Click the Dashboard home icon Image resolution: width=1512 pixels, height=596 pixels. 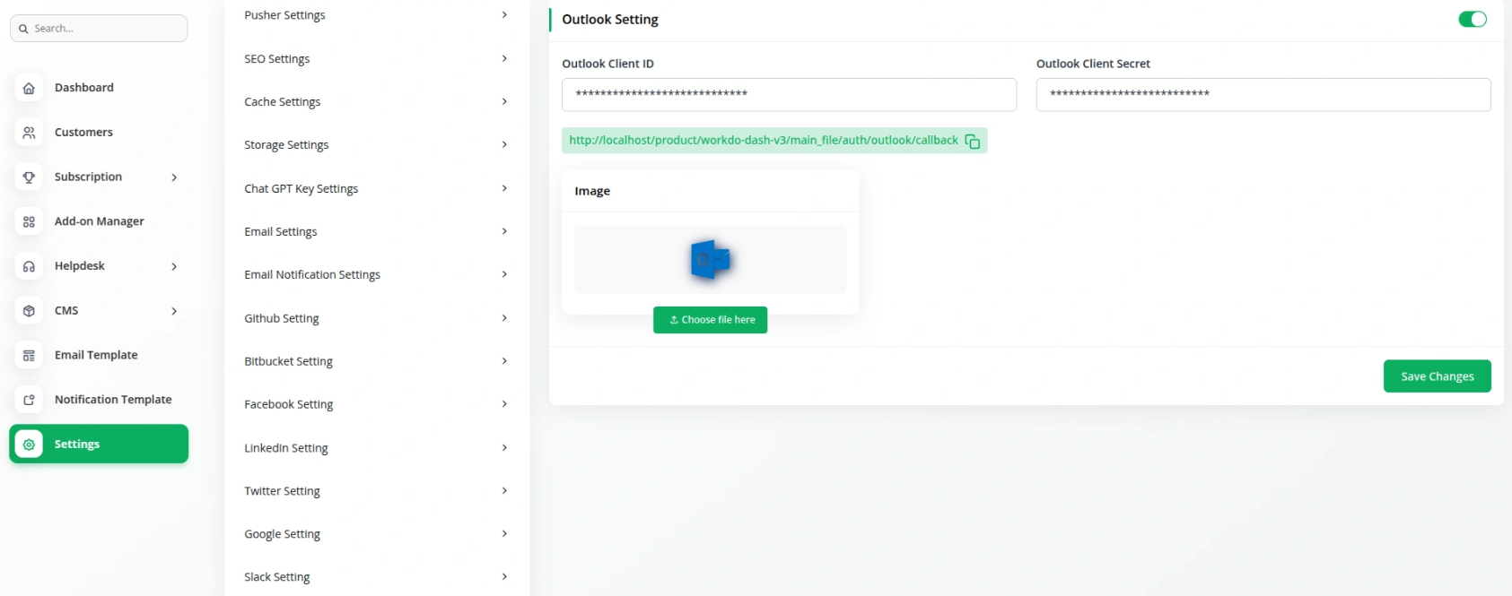click(x=29, y=88)
